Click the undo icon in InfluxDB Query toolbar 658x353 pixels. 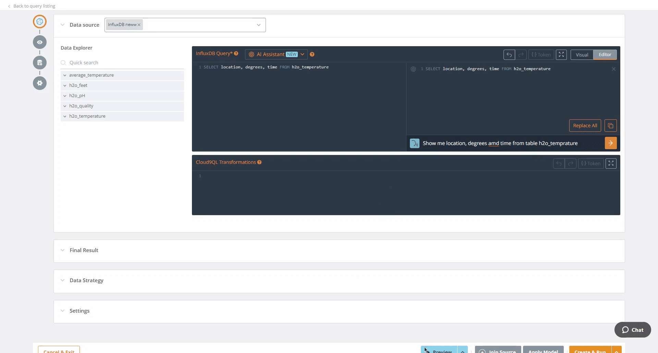point(509,55)
